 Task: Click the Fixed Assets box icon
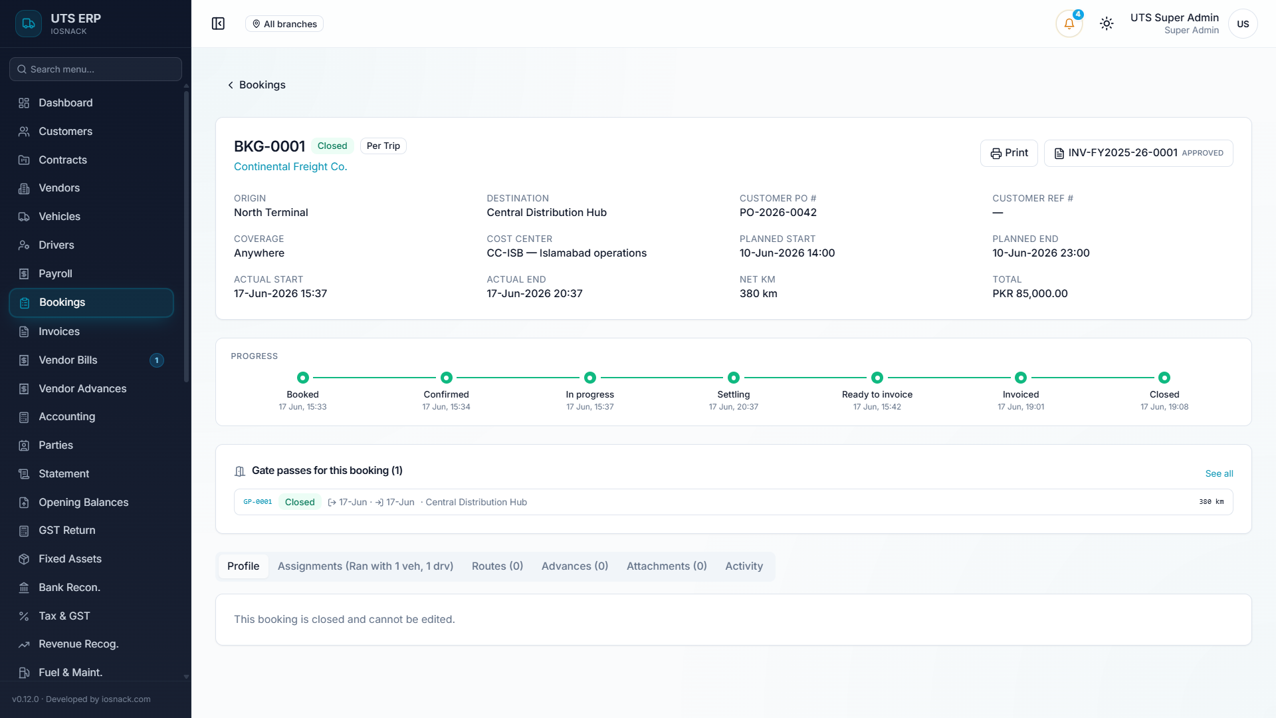coord(24,559)
